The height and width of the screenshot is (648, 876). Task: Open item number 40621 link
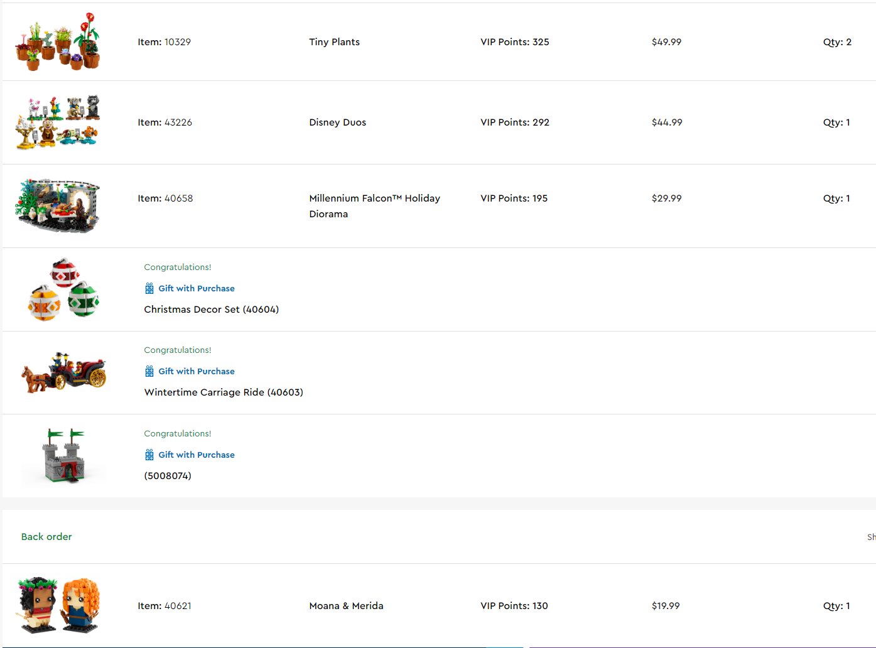pos(178,606)
